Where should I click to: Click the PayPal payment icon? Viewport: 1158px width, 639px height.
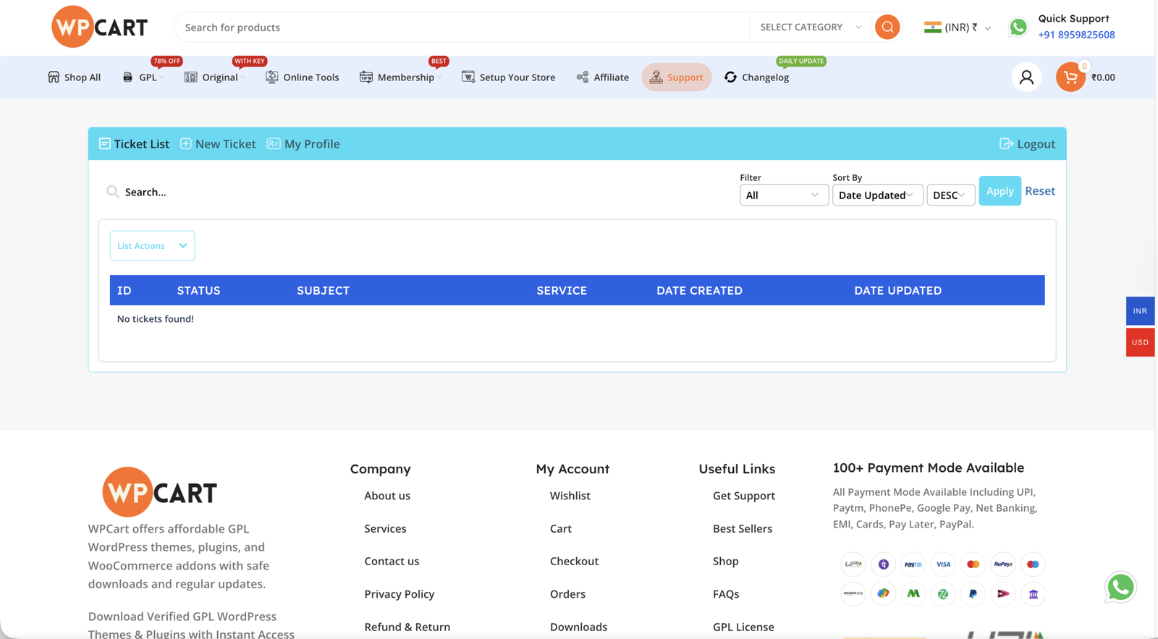click(973, 594)
